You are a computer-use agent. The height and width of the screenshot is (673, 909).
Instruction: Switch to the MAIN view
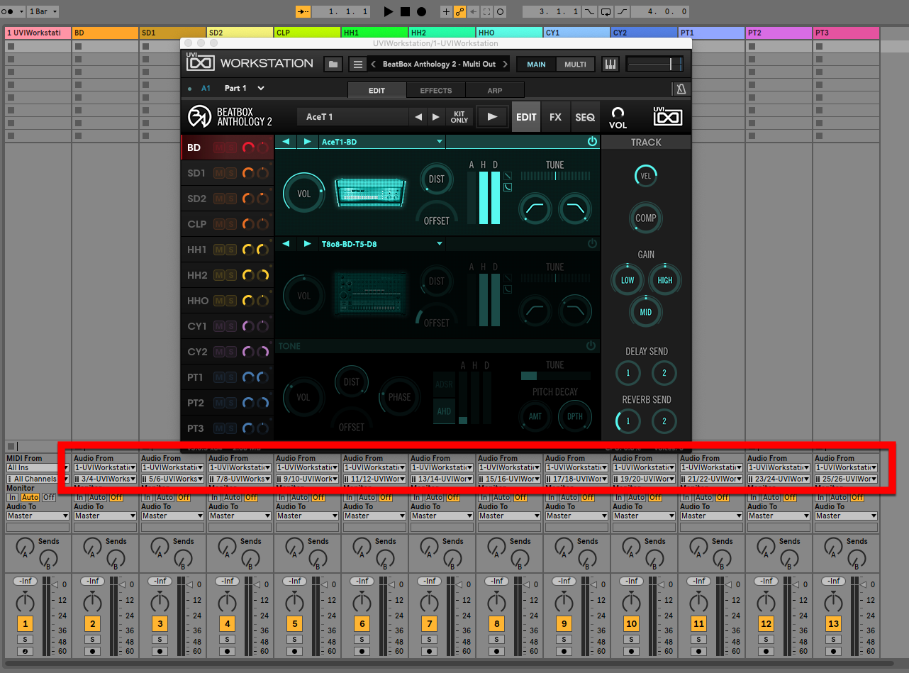(536, 64)
